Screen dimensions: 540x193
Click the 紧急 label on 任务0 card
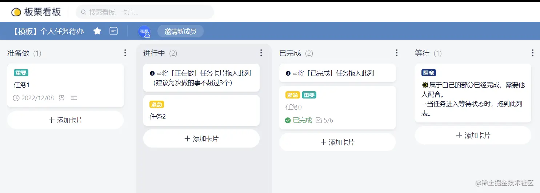(x=293, y=95)
